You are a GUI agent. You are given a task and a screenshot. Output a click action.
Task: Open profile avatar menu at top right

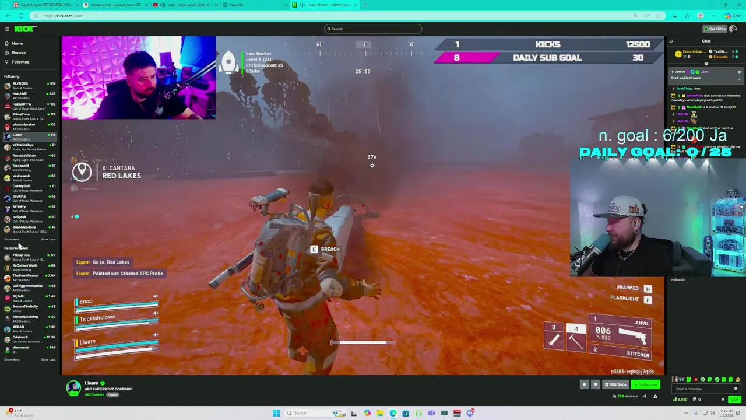click(x=733, y=29)
